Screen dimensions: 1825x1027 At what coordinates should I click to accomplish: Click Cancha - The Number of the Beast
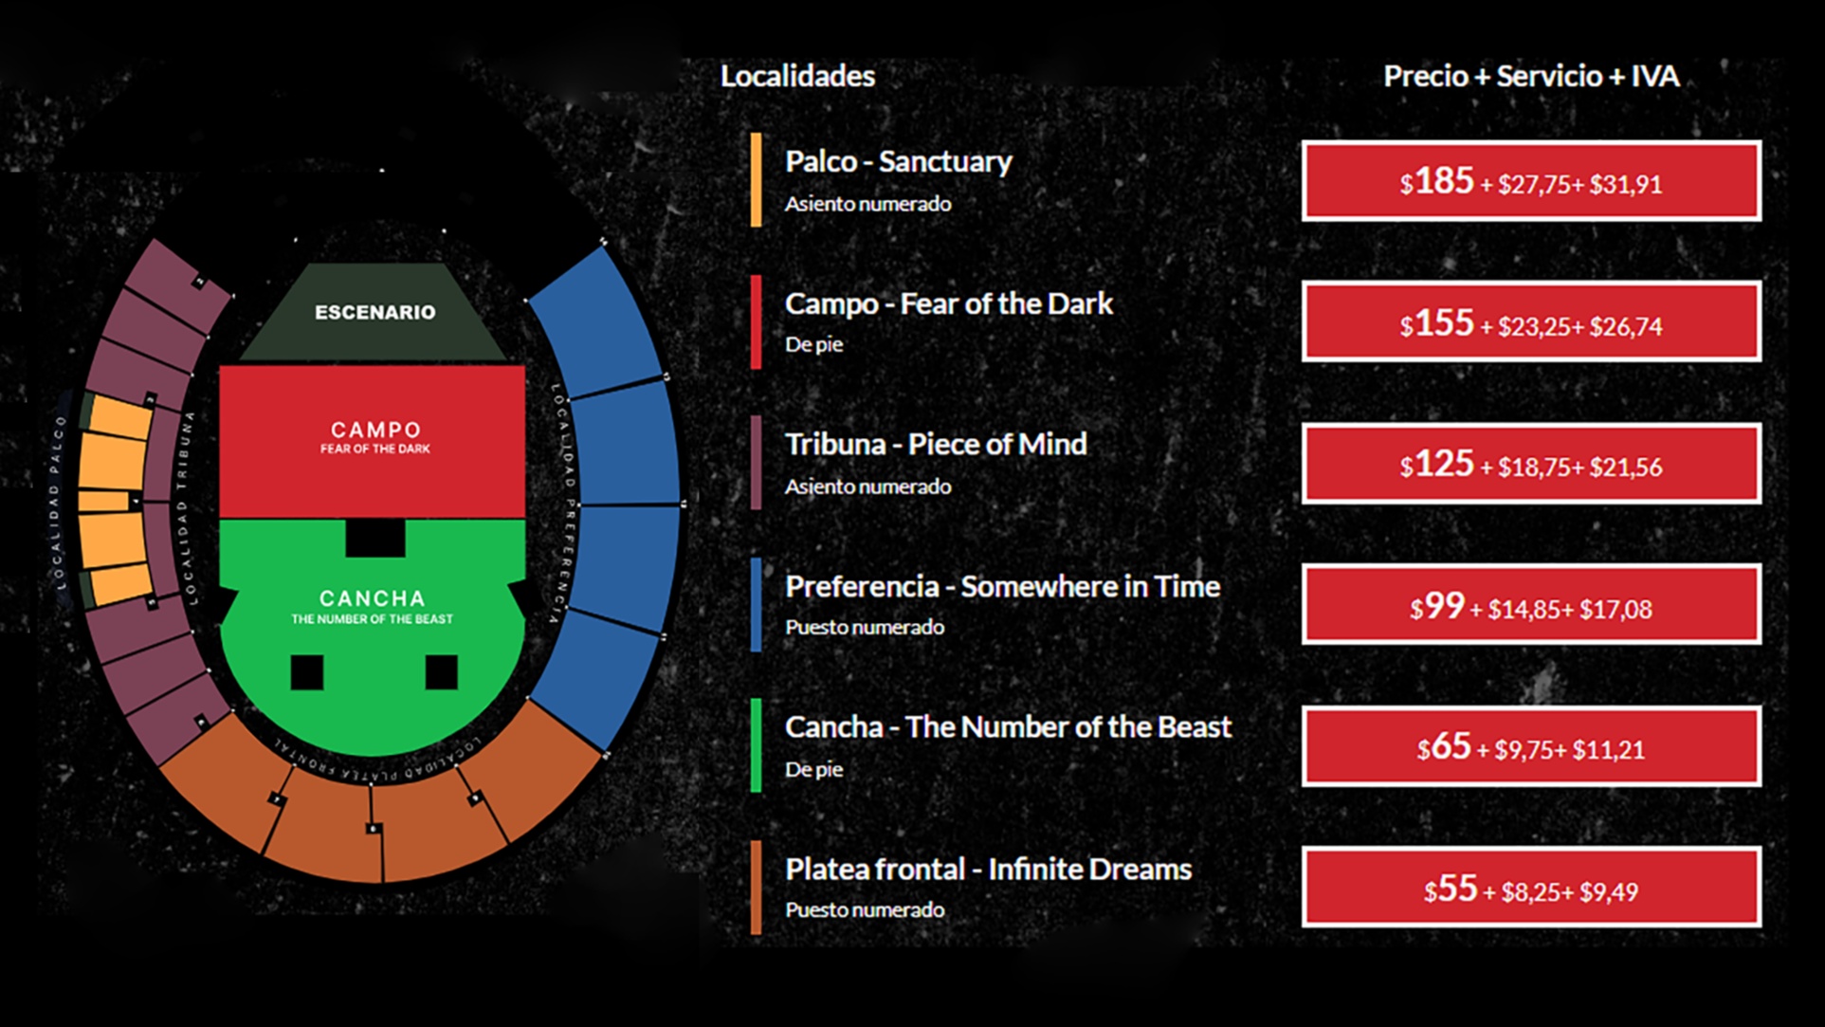point(1007,727)
